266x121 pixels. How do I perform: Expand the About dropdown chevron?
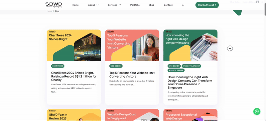pos(97,5)
